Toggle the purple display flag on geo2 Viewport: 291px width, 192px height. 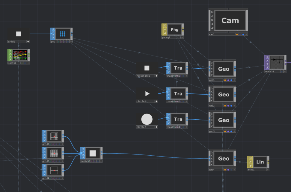click(x=228, y=106)
